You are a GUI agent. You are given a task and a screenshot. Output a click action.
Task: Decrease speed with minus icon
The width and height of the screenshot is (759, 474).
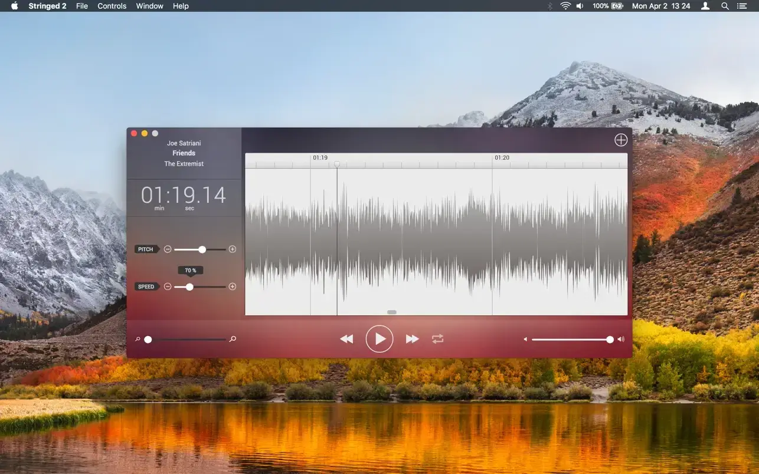pyautogui.click(x=168, y=287)
